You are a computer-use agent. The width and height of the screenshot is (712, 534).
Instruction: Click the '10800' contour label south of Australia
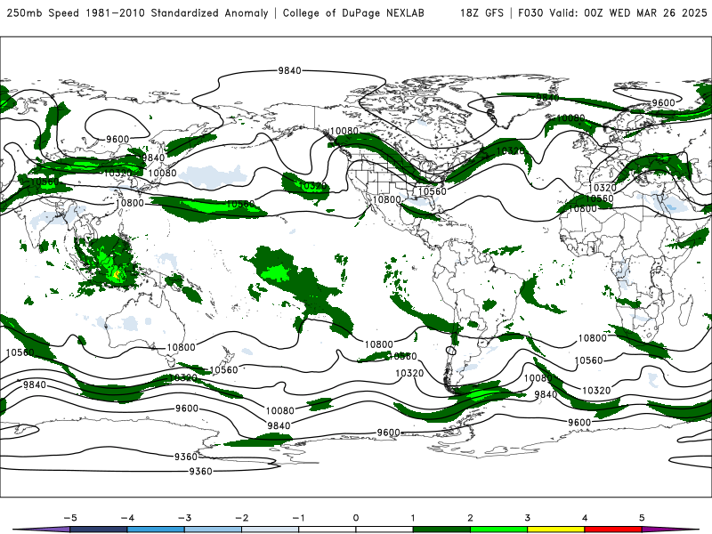pyautogui.click(x=182, y=347)
